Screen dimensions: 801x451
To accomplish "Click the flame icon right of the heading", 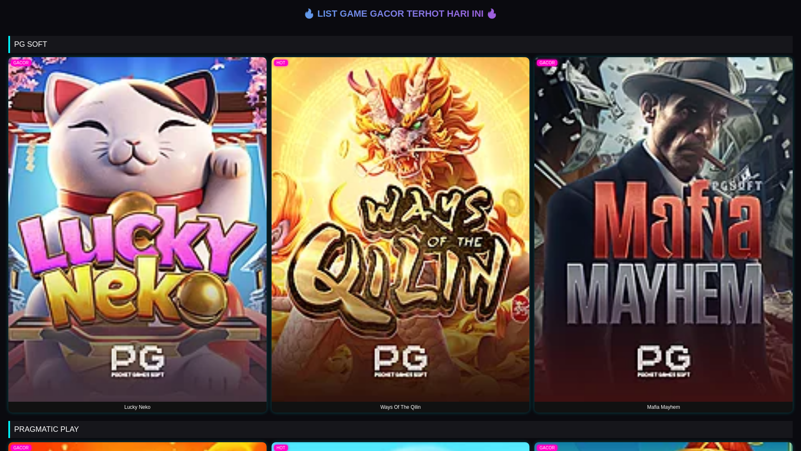I will 492,14.
